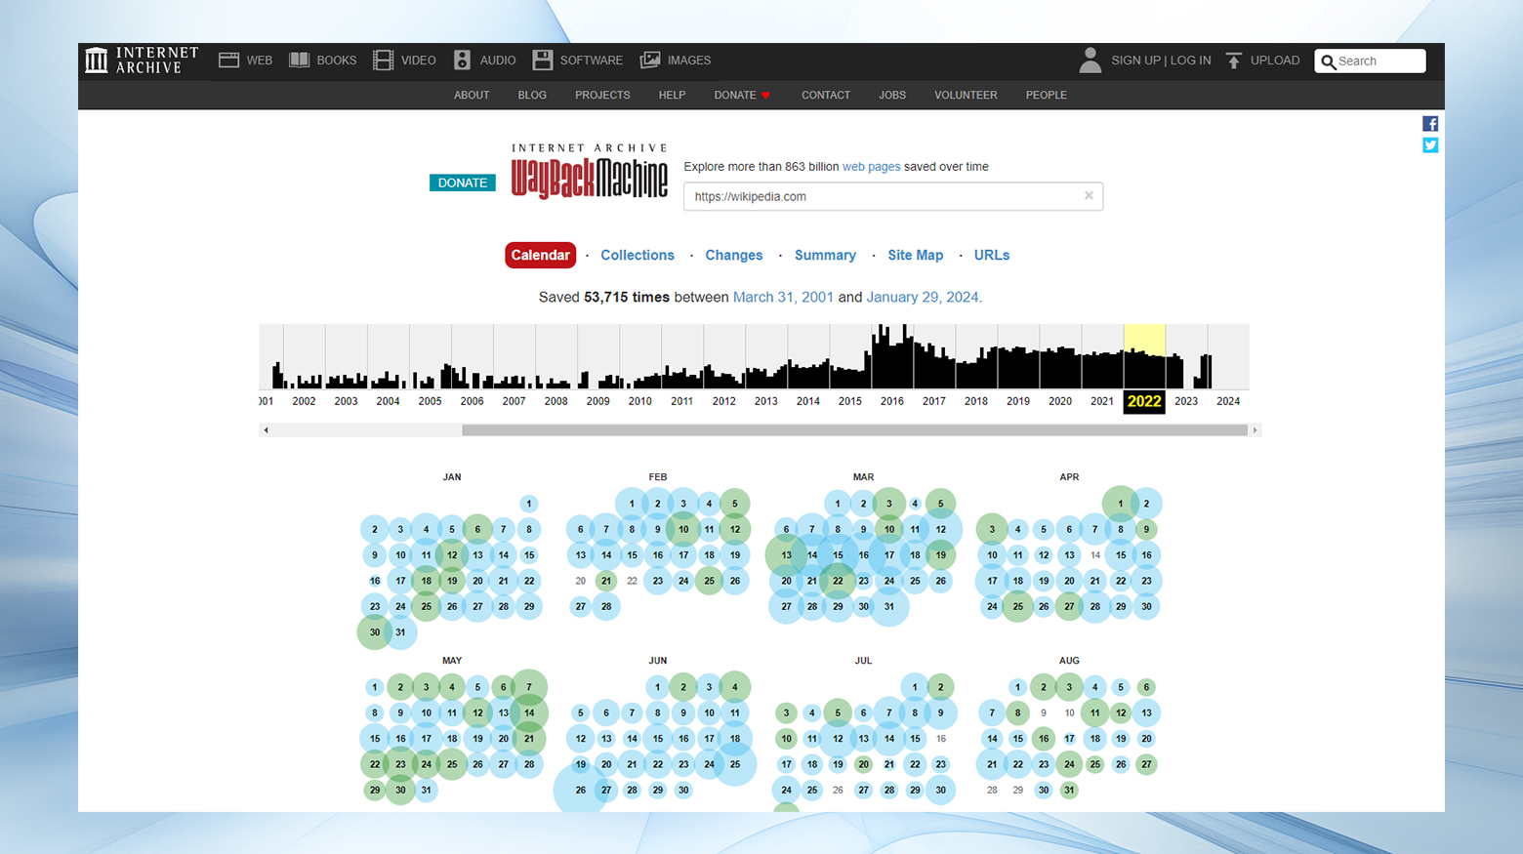
Task: Select year 2016 on the timeline
Action: [891, 401]
